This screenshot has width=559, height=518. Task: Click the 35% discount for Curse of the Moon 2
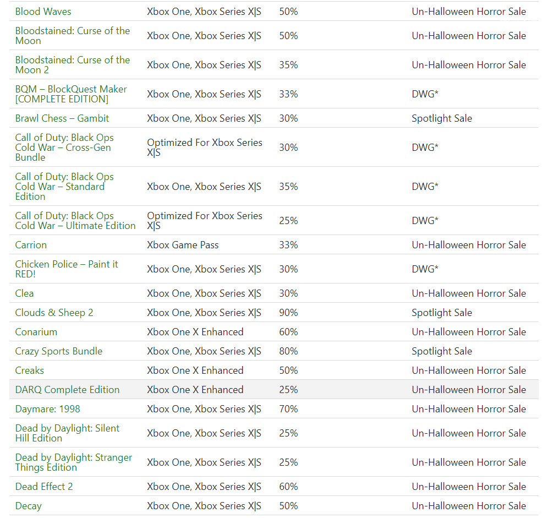click(x=288, y=65)
